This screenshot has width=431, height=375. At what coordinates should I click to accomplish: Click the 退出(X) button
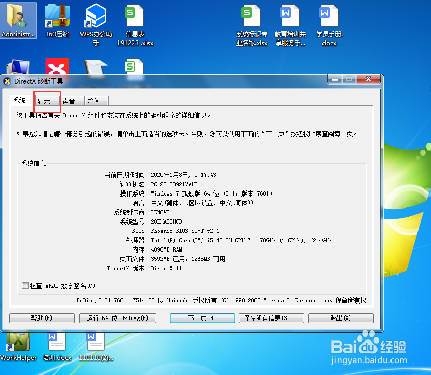point(341,318)
